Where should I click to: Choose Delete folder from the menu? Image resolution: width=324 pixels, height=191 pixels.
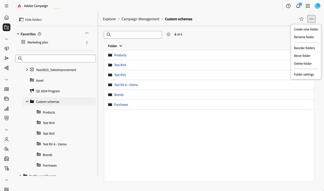click(303, 63)
